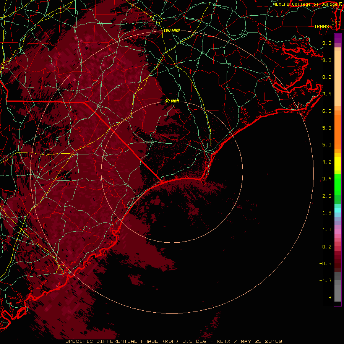The image size is (344, 344).
Task: Click the 4.2 scale value
Action: [x=327, y=162]
